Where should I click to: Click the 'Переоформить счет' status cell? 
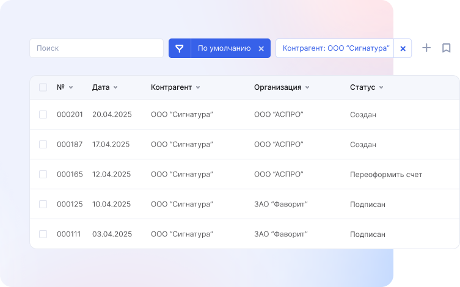click(x=385, y=175)
